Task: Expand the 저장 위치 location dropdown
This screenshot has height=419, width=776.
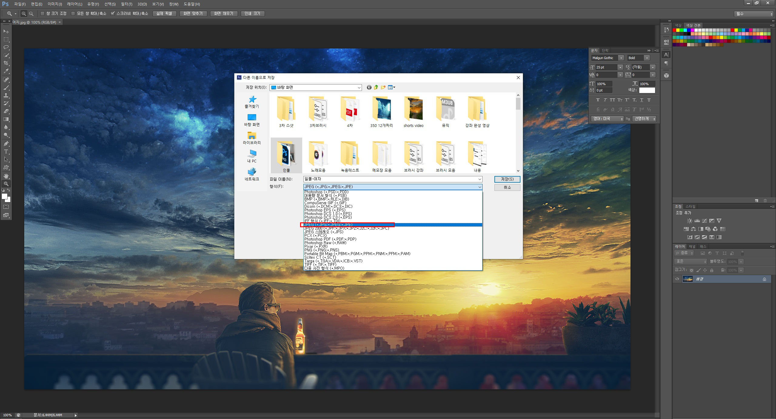Action: [x=359, y=88]
